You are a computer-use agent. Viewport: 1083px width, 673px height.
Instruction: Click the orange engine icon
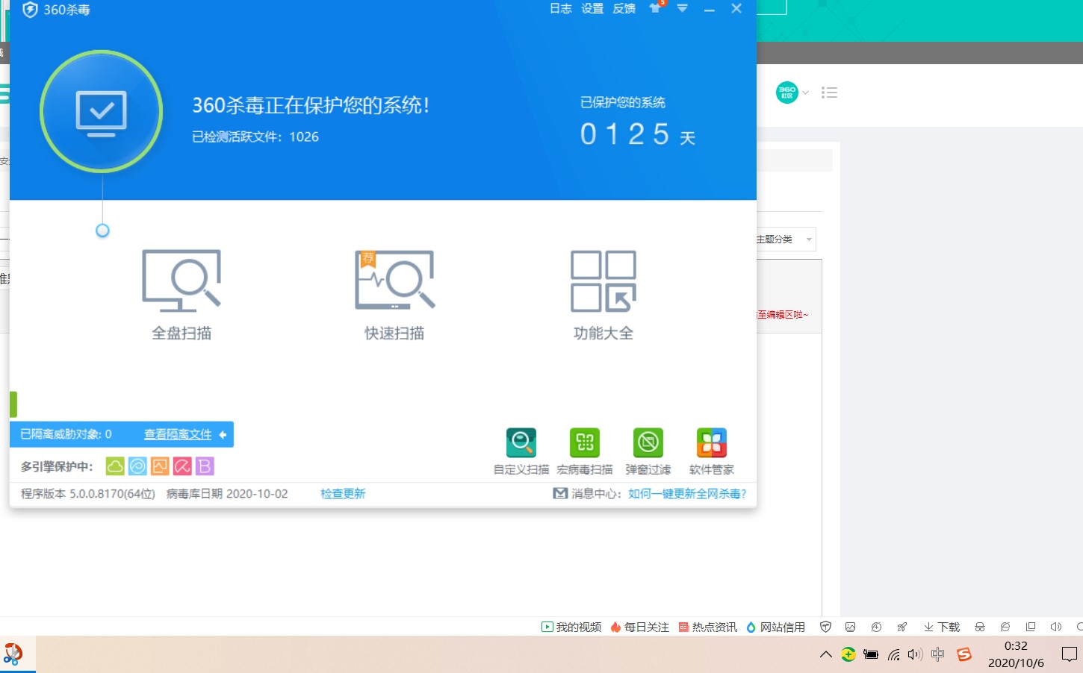pyautogui.click(x=160, y=466)
